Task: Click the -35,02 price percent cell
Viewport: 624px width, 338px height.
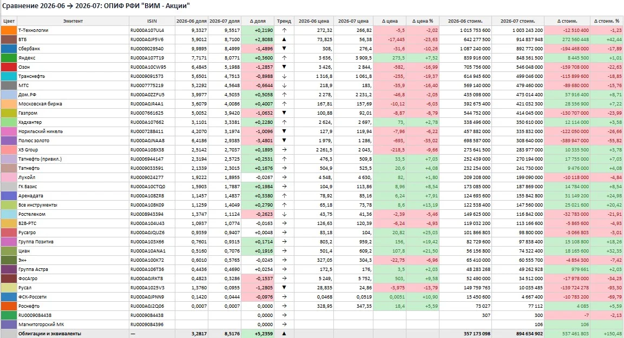Action: [423, 141]
